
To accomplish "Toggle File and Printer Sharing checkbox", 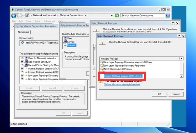I will (22, 65).
